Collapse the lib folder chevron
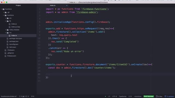 click(5, 21)
